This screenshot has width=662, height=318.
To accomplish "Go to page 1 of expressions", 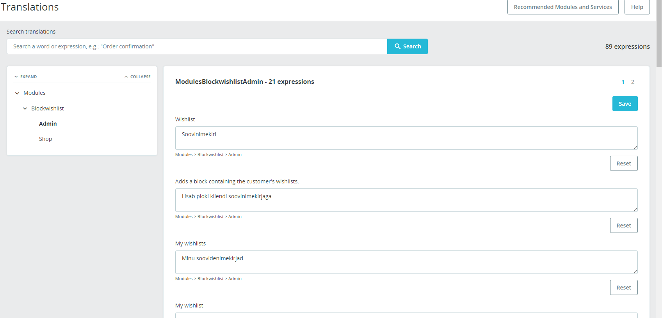I will (623, 82).
